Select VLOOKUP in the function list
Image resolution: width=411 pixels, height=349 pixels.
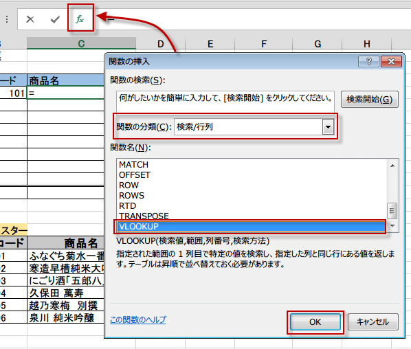(251, 227)
